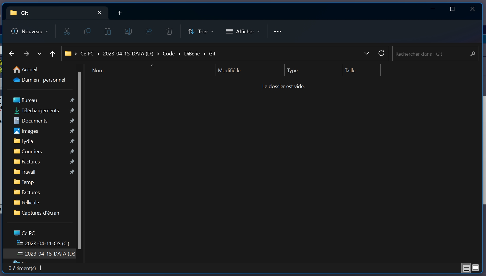Switch to details view layout toggle
This screenshot has height=276, width=486.
click(466, 268)
